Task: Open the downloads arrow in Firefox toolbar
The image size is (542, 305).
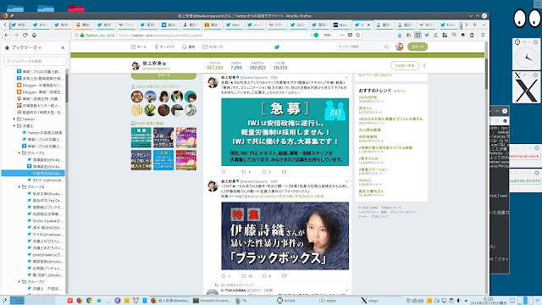Action: tap(400, 35)
